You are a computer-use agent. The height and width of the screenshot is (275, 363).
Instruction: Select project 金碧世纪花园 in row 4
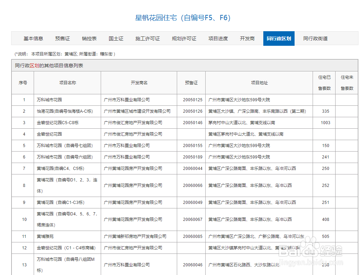pyautogui.click(x=49, y=134)
